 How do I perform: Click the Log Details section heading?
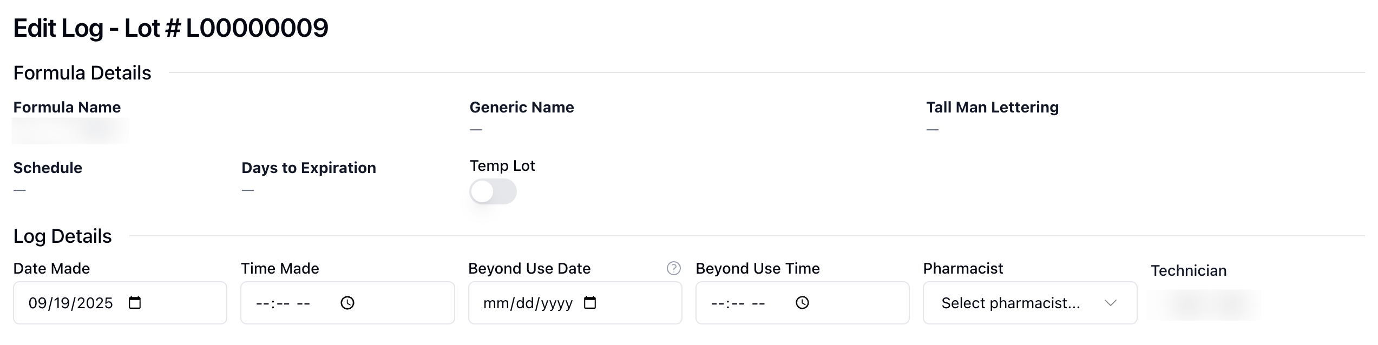[62, 236]
